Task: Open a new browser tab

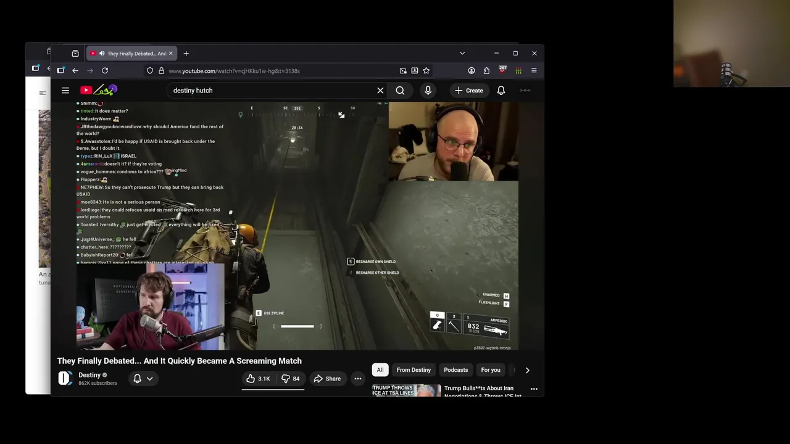Action: pyautogui.click(x=186, y=54)
